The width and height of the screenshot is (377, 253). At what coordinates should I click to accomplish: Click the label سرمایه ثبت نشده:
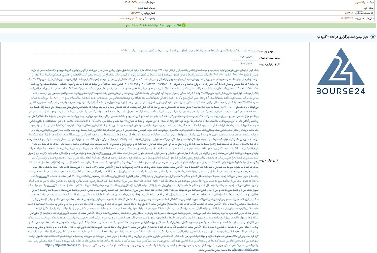[147, 8]
